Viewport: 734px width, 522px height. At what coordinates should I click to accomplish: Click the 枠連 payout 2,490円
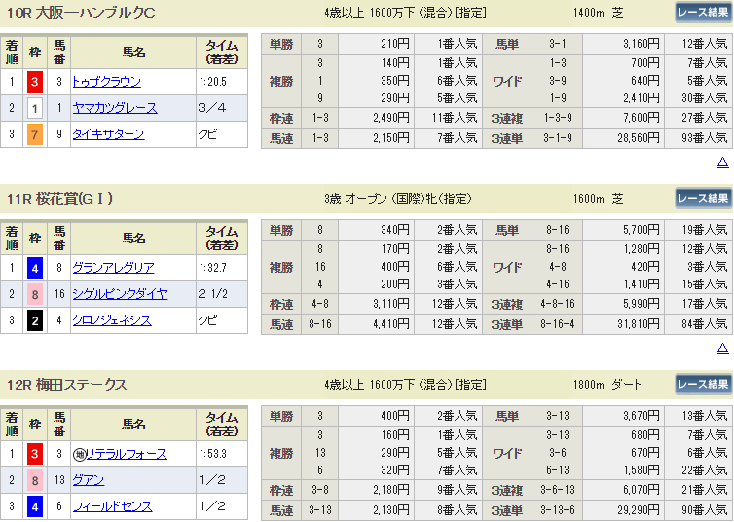coord(391,118)
